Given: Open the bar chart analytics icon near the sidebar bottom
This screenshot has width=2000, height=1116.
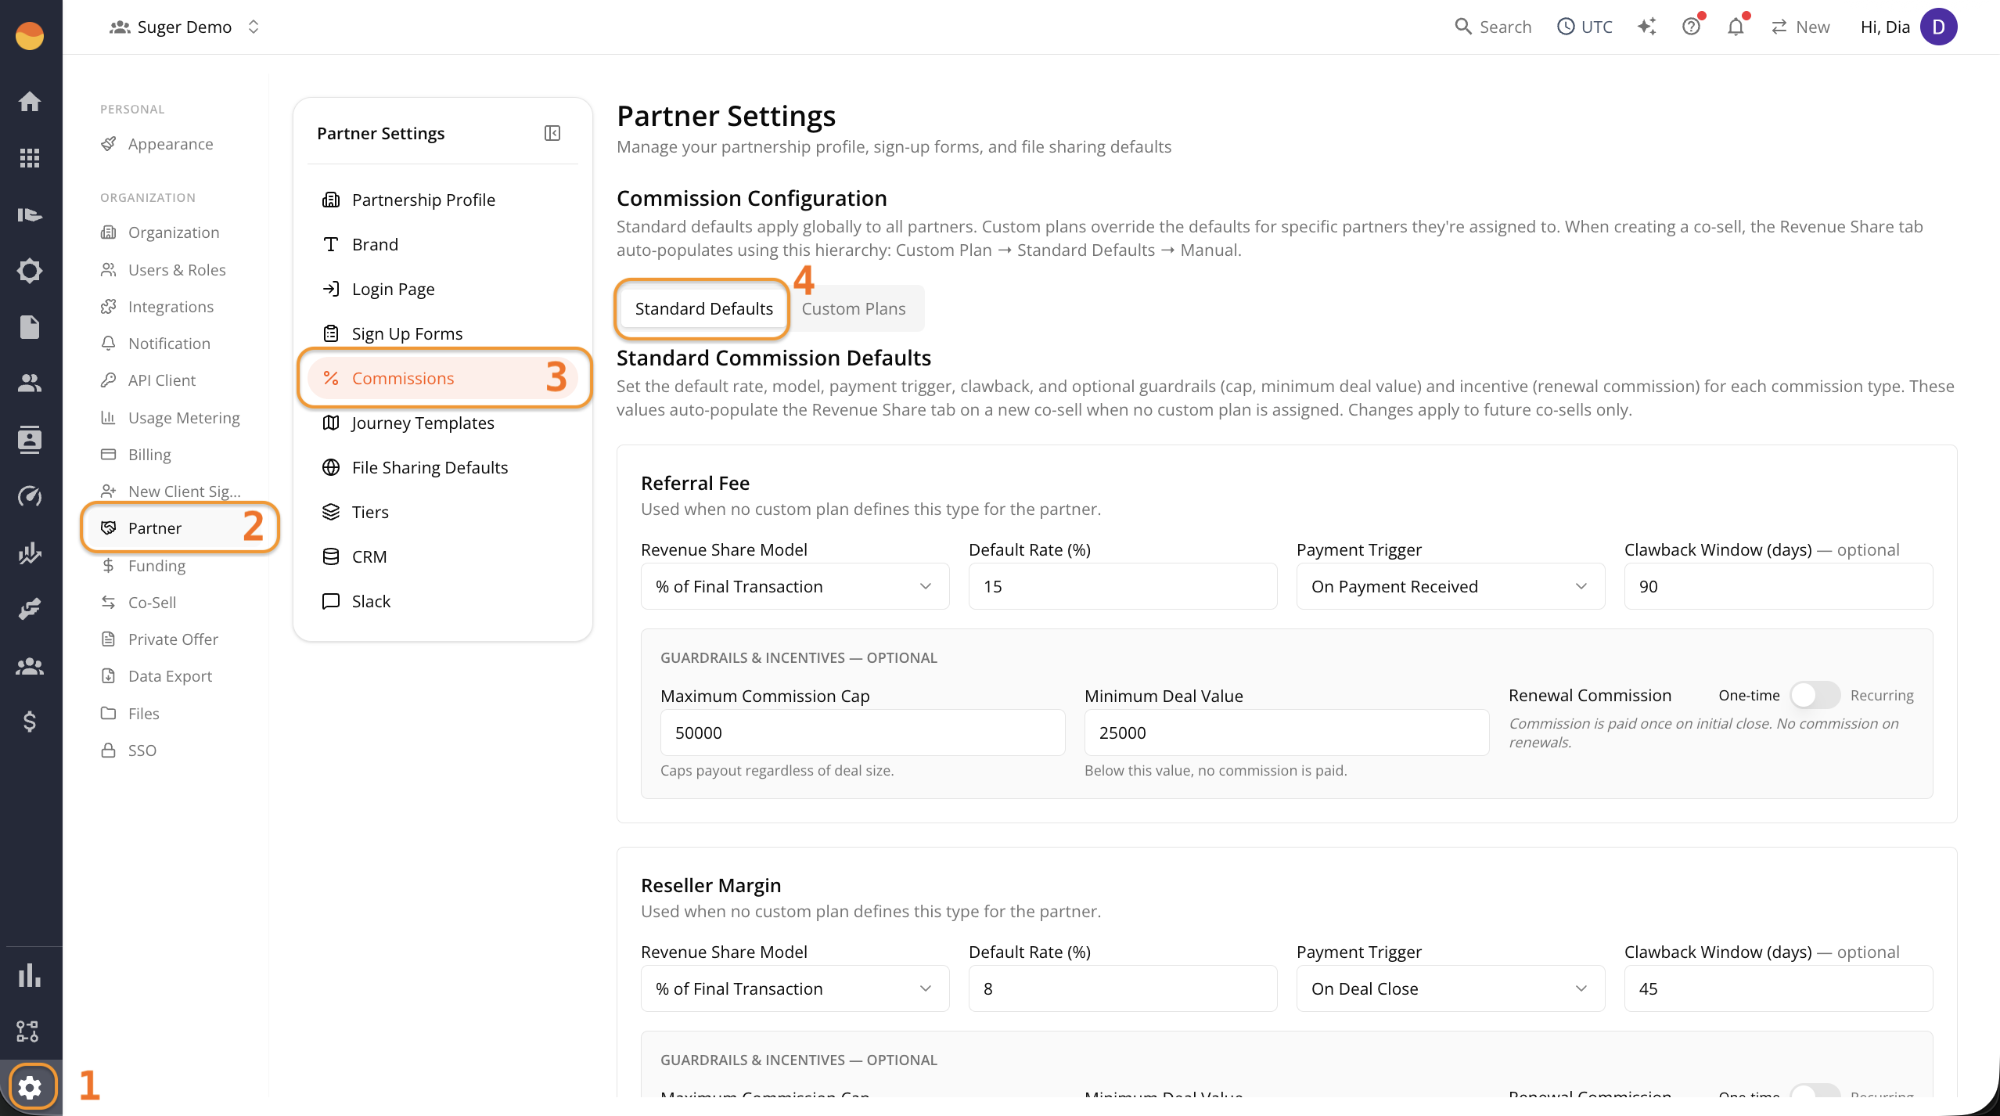Looking at the screenshot, I should 30,975.
